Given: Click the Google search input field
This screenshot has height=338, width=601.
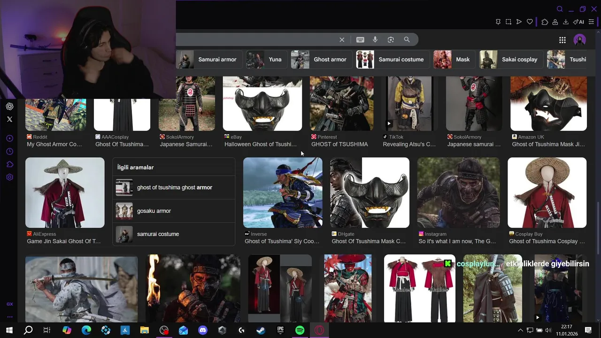Looking at the screenshot, I should coord(256,40).
